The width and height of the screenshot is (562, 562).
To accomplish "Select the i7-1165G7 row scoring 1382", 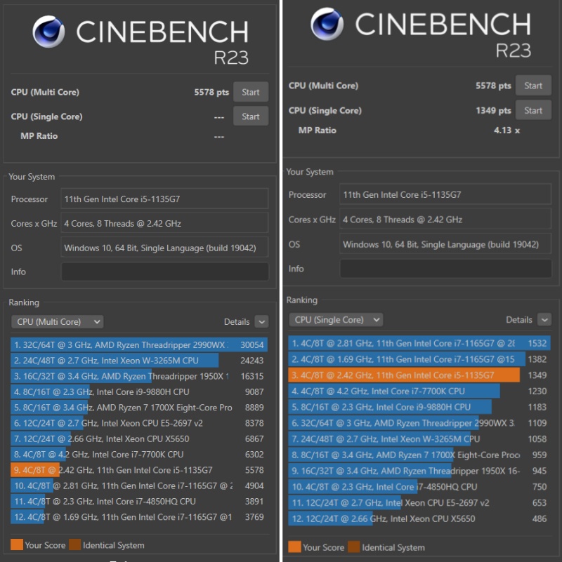I will (x=419, y=359).
